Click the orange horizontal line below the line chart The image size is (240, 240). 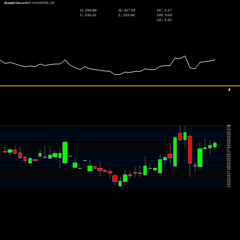(x=120, y=86)
